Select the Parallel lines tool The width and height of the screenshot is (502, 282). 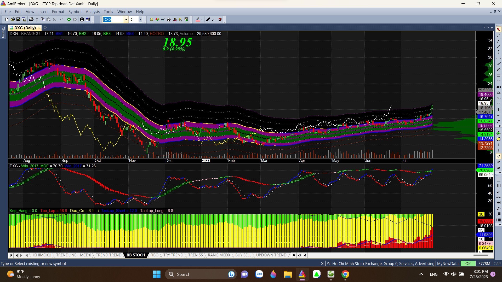(499, 64)
